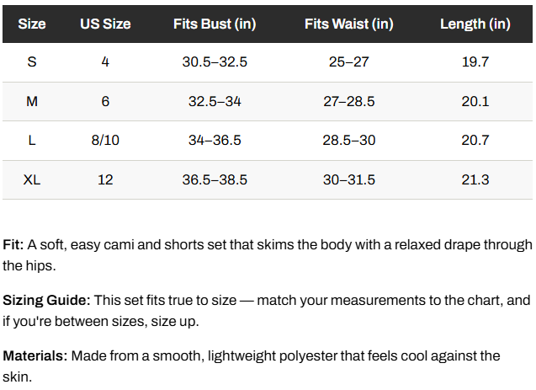536x390 pixels.
Task: Click the 28.5–30 waist value
Action: (x=349, y=141)
